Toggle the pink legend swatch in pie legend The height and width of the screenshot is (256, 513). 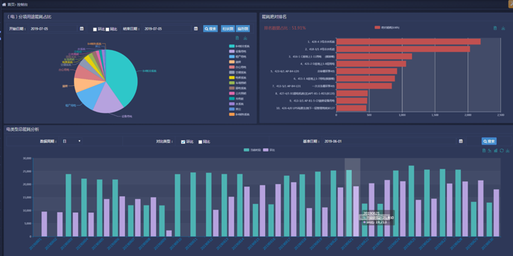pos(232,93)
